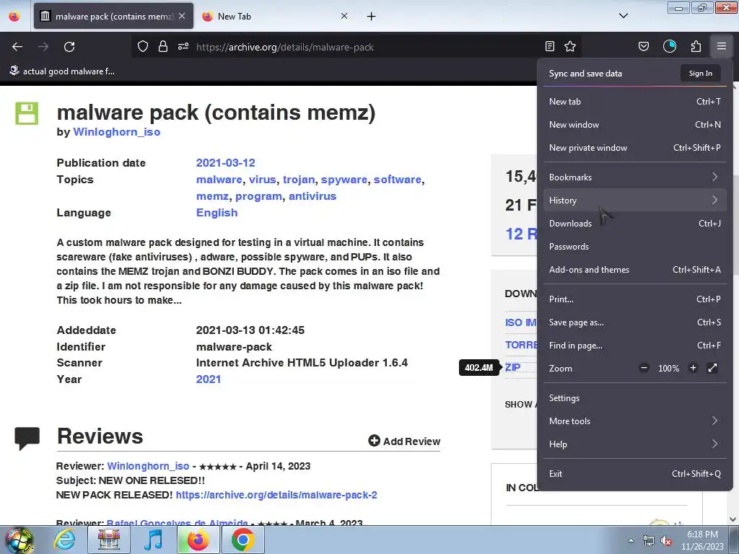
Task: Reset zoom via 100% label
Action: tap(668, 369)
